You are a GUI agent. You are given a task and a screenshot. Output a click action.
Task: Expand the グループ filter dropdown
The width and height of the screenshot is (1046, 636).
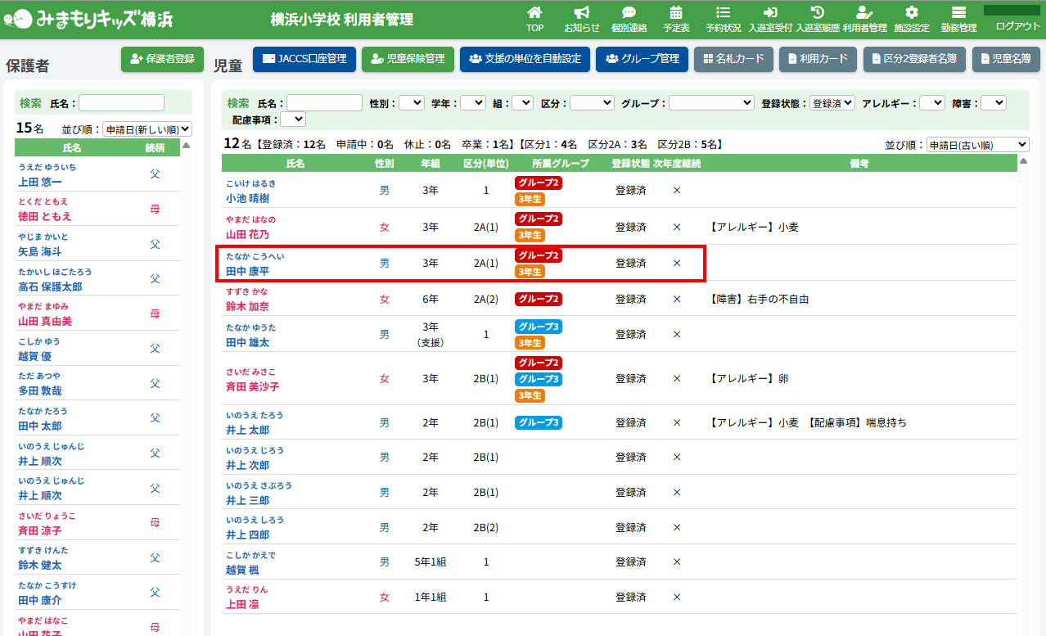711,103
